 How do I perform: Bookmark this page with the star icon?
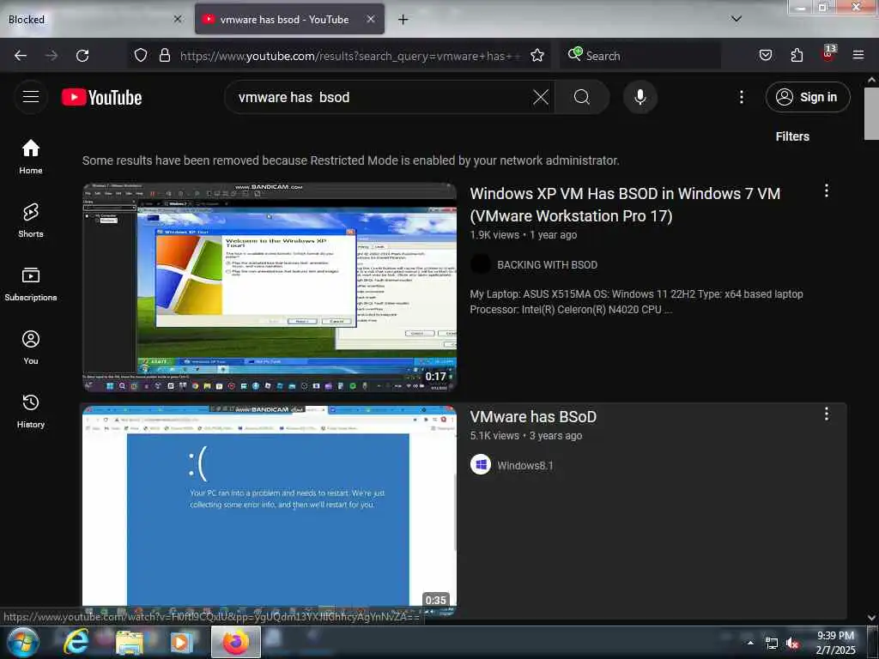pyautogui.click(x=537, y=55)
